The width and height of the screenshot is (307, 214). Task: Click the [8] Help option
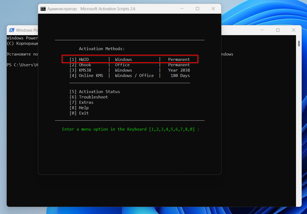tap(79, 108)
